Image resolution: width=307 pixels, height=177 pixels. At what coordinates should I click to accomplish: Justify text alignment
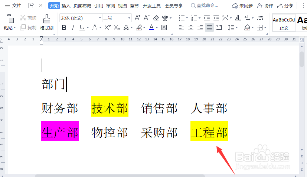coord(209,27)
